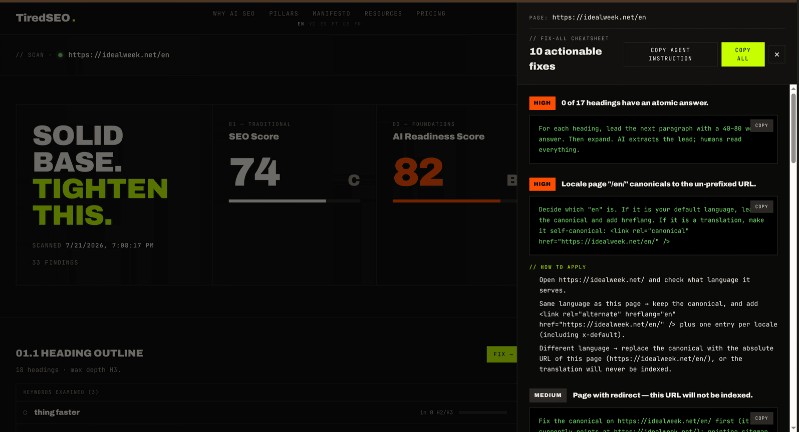The height and width of the screenshot is (432, 799).
Task: Click Copy Agent Instruction button
Action: [670, 54]
